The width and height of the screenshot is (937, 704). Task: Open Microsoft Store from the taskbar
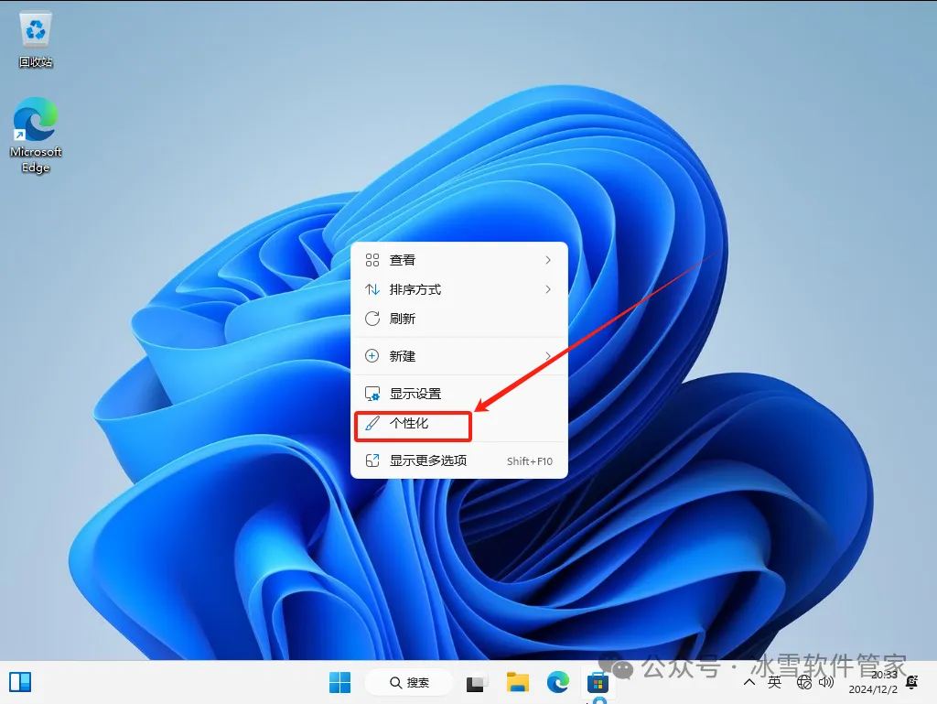(x=597, y=682)
